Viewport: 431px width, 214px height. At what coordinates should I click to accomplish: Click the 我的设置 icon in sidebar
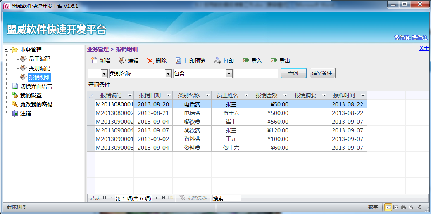15,96
